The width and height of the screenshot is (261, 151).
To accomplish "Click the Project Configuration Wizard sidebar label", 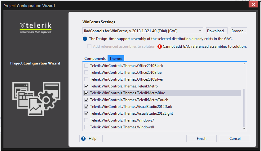I will [35, 63].
